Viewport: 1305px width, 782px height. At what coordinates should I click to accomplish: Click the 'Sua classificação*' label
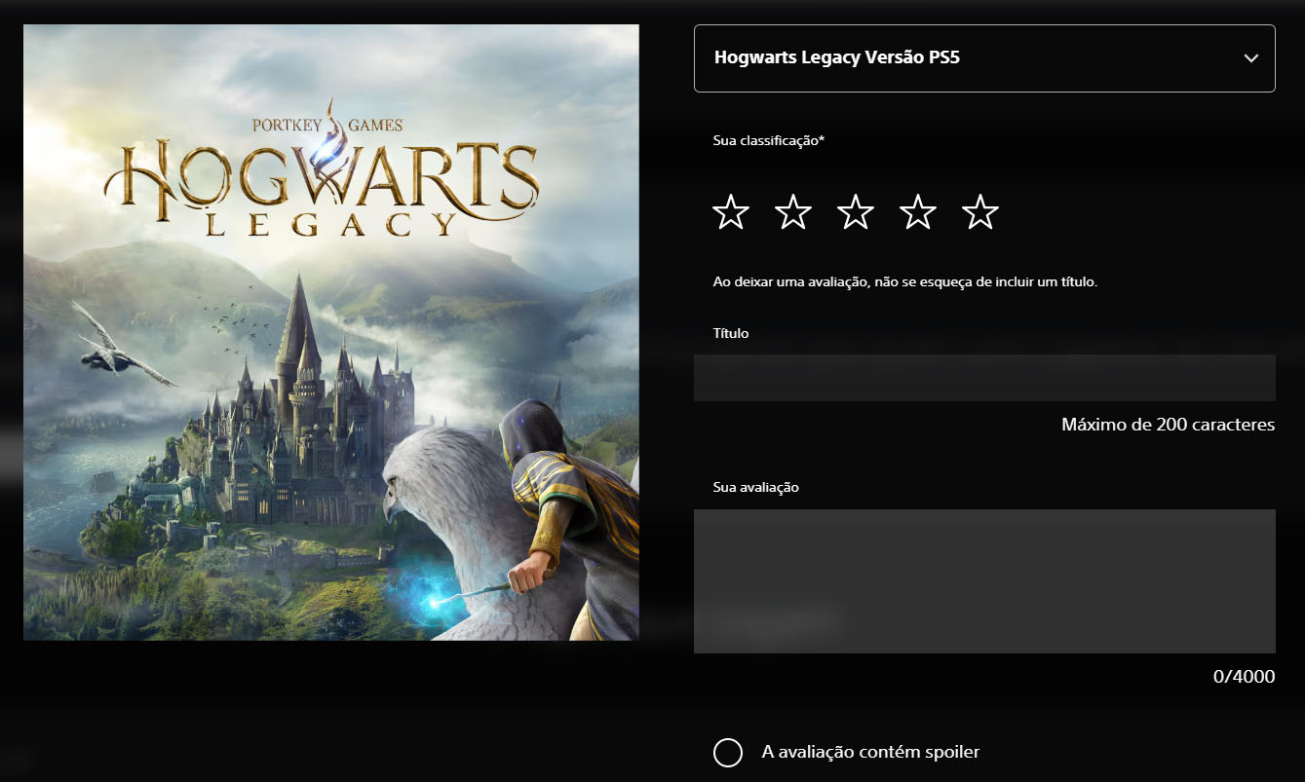pos(769,141)
